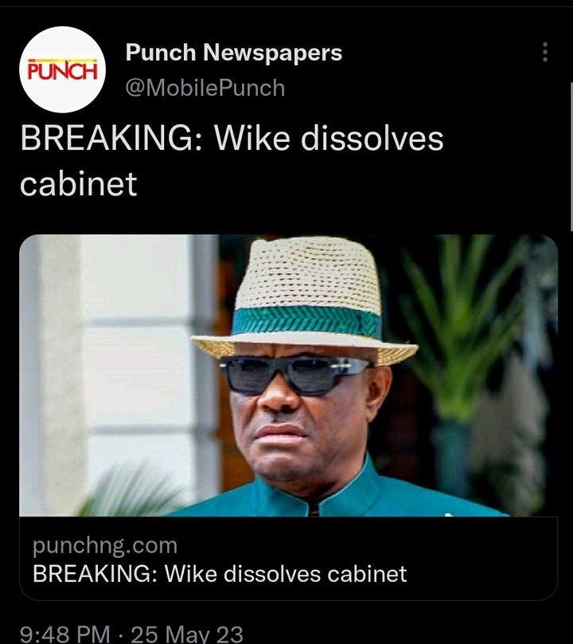The width and height of the screenshot is (573, 644).
Task: Click the 9:48 PM timestamp
Action: 64,634
